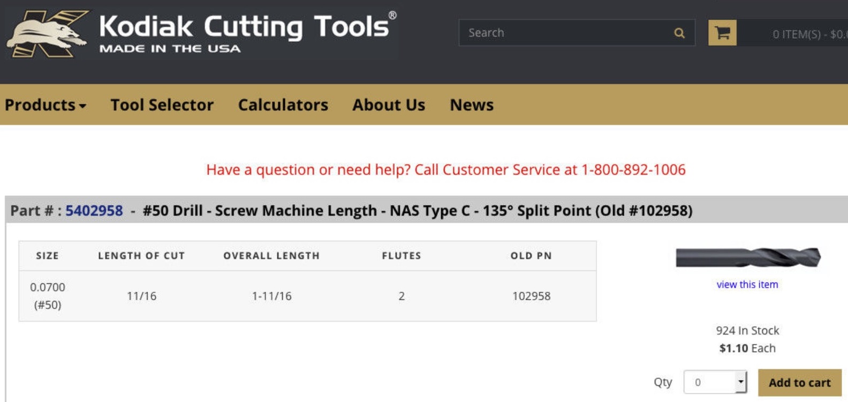This screenshot has height=402, width=848.
Task: Follow the "view this item" link
Action: tap(747, 285)
